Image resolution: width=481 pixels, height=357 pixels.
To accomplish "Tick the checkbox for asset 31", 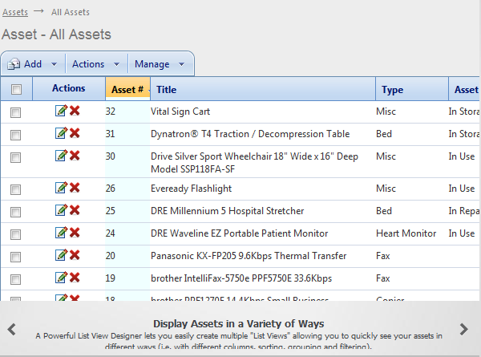I will (x=15, y=135).
